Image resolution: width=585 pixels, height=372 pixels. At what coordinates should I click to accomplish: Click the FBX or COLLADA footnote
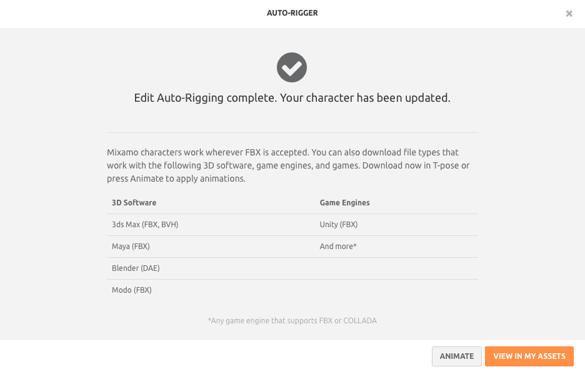[292, 321]
